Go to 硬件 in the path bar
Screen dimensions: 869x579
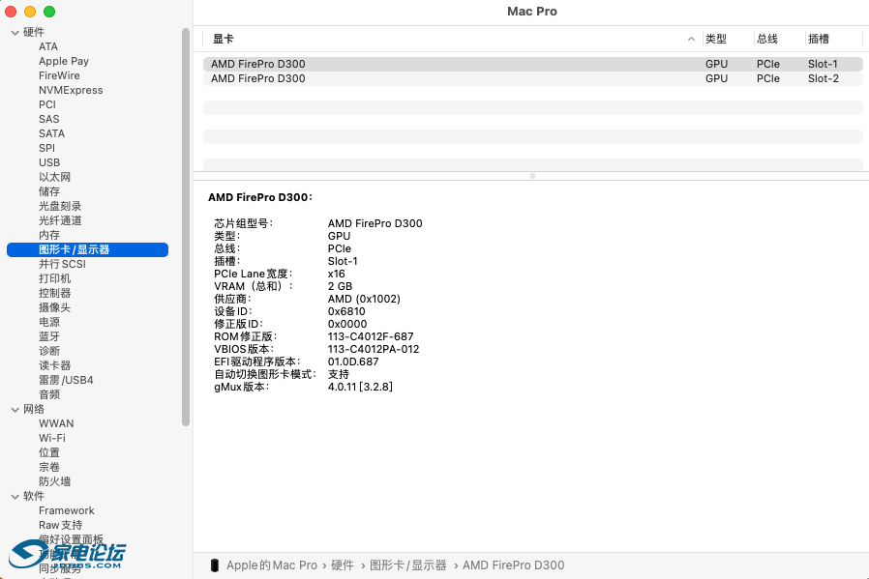[342, 565]
